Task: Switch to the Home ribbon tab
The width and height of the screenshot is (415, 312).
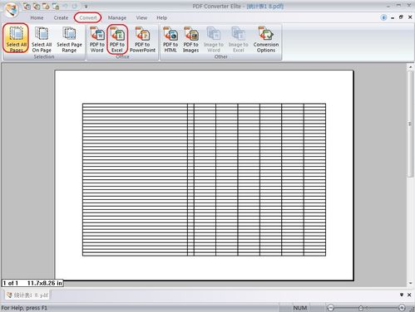Action: click(x=37, y=17)
